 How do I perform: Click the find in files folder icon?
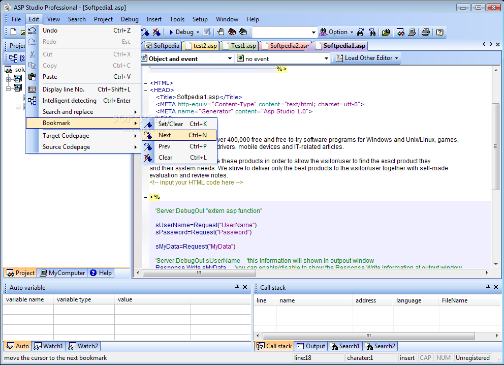[386, 32]
